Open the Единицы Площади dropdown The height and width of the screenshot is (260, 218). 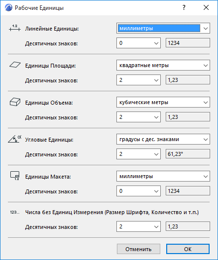pyautogui.click(x=163, y=65)
